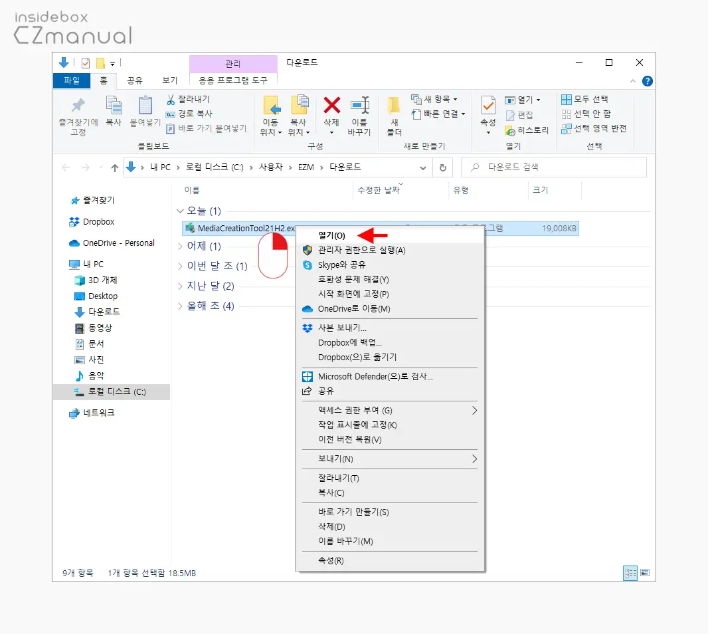Open 새 항목 dropdown in ribbon
Screen dimensions: 708x634
point(434,99)
